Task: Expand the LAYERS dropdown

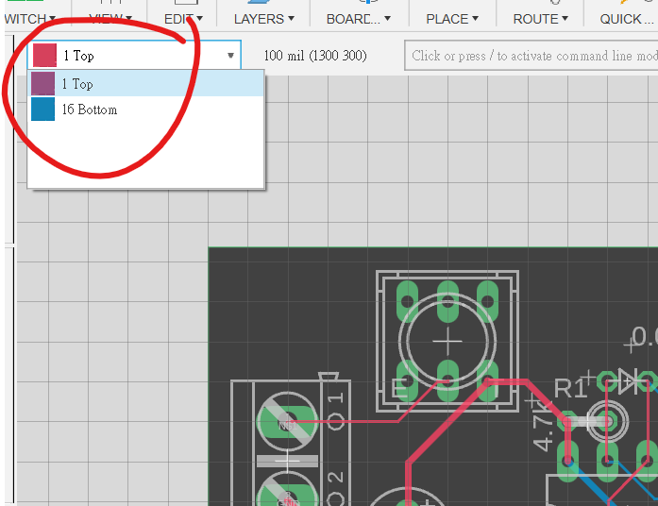Action: [263, 19]
